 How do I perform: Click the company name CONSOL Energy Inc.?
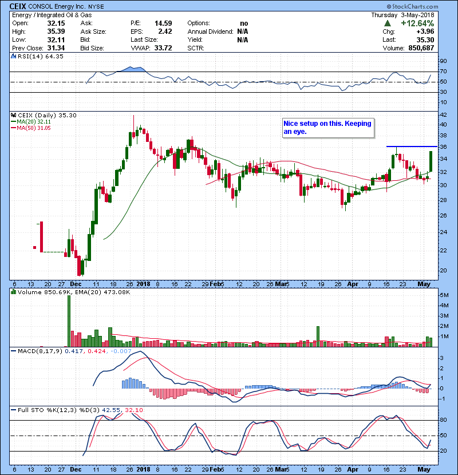pyautogui.click(x=57, y=6)
